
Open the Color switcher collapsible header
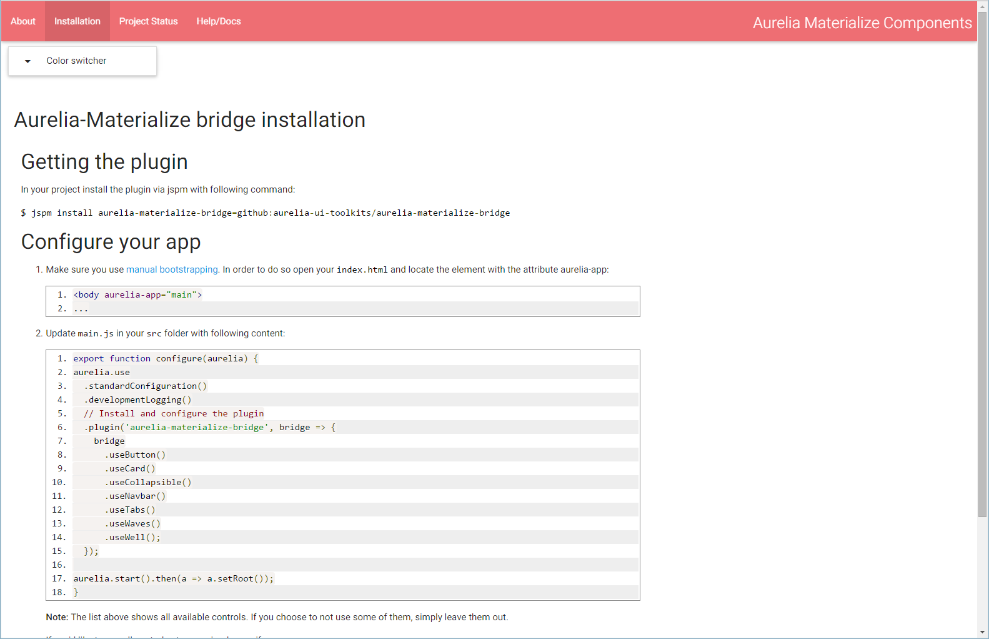pyautogui.click(x=82, y=61)
